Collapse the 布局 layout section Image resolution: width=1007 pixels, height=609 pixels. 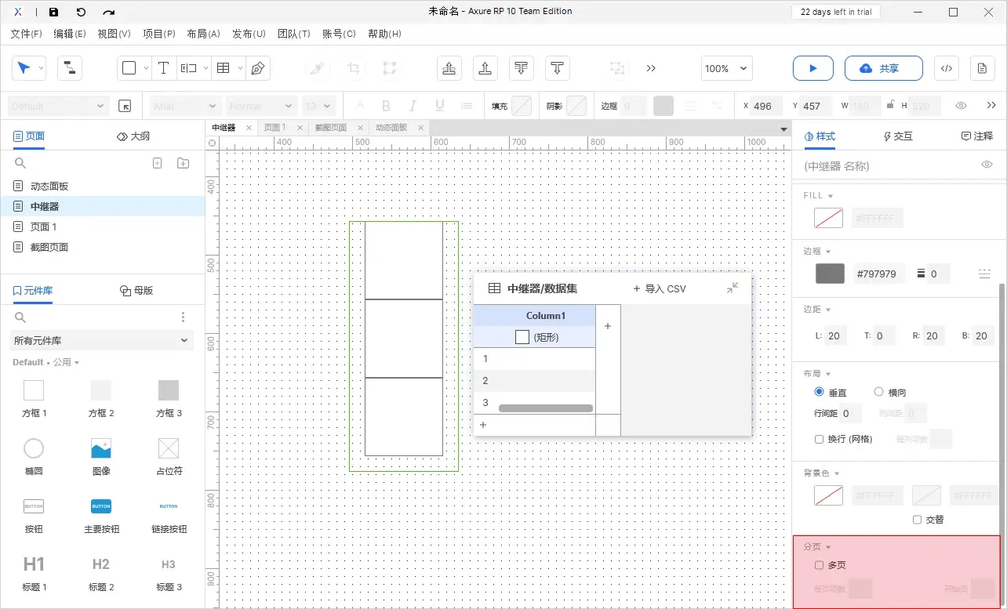(828, 374)
